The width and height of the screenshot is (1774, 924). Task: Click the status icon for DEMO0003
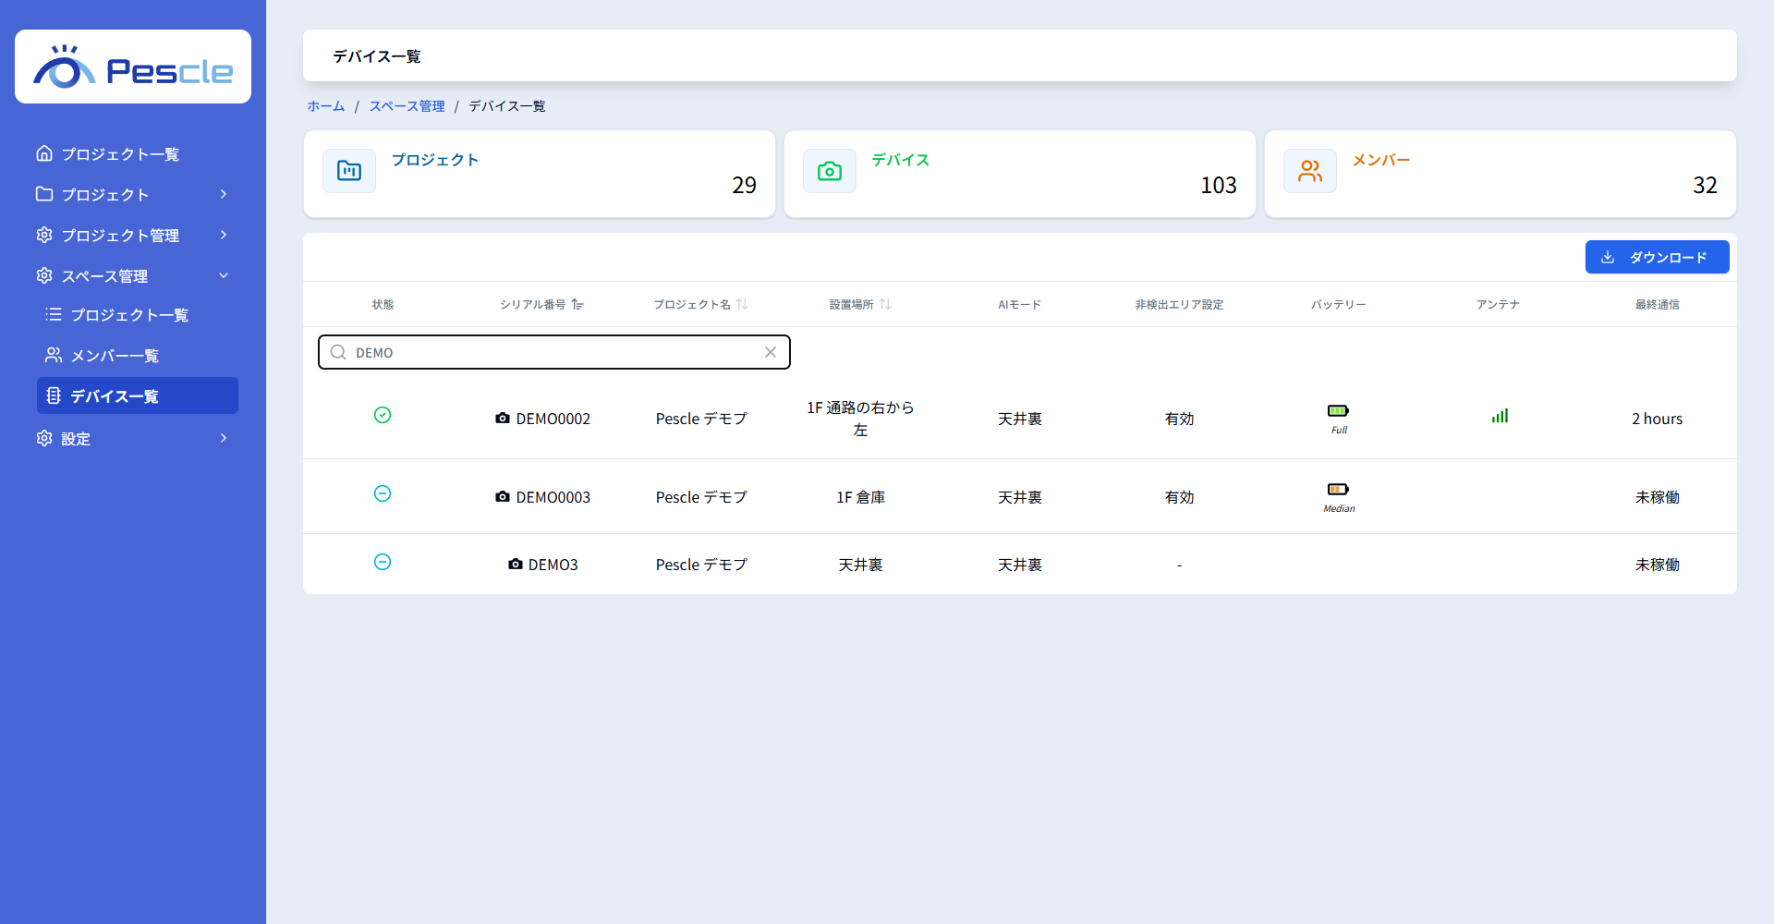click(x=383, y=493)
